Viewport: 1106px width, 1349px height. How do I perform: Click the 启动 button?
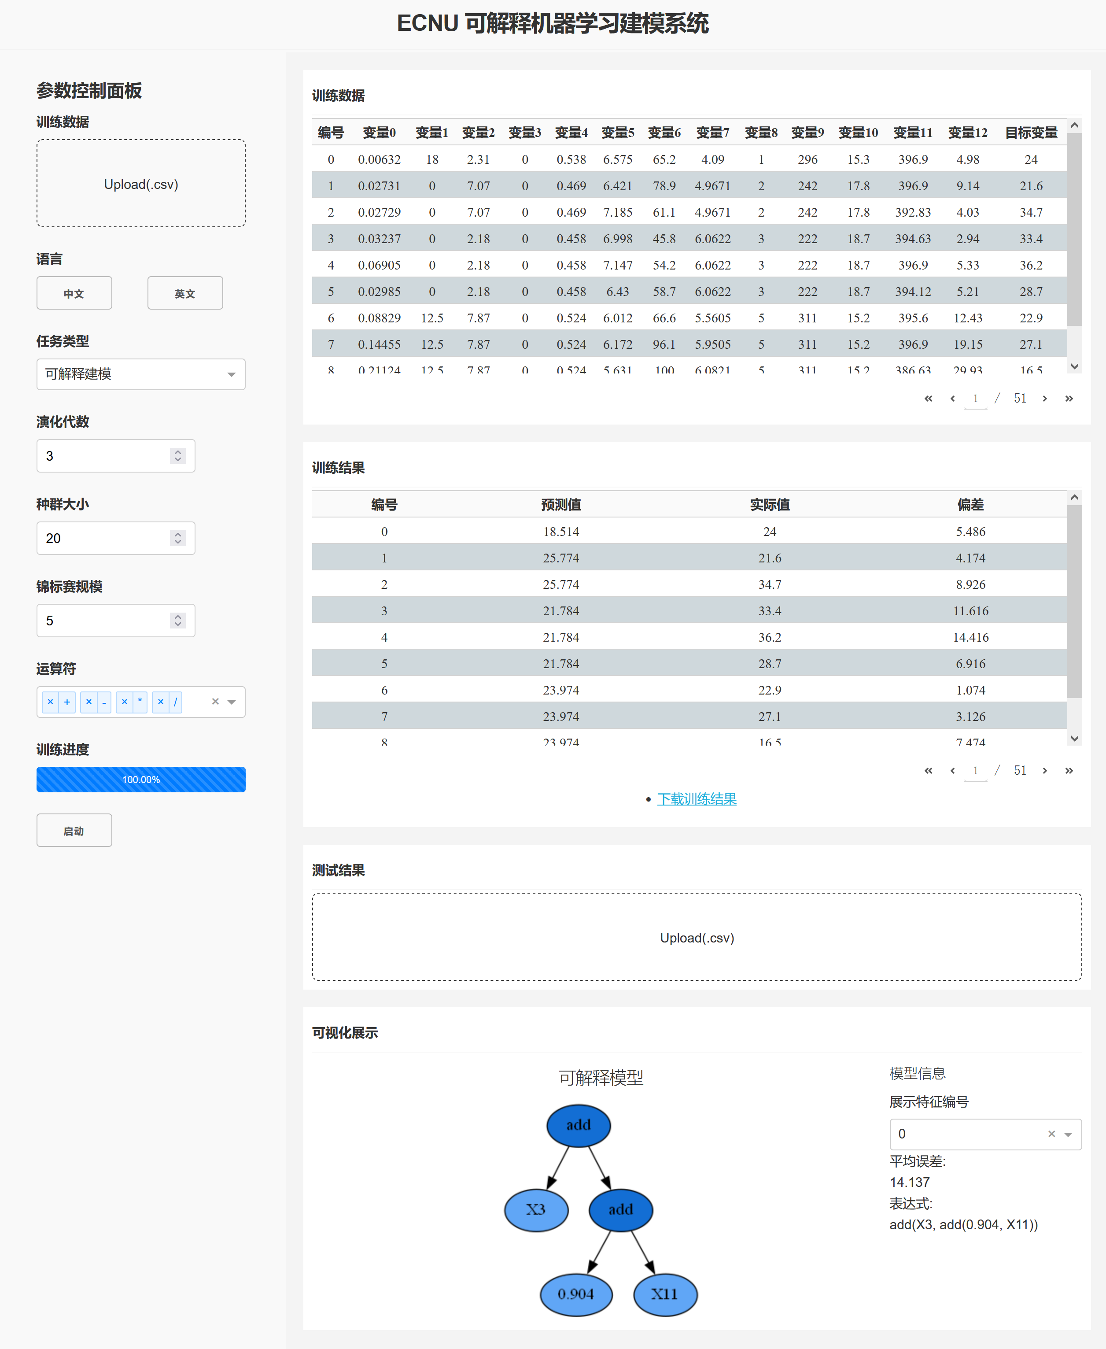coord(74,830)
